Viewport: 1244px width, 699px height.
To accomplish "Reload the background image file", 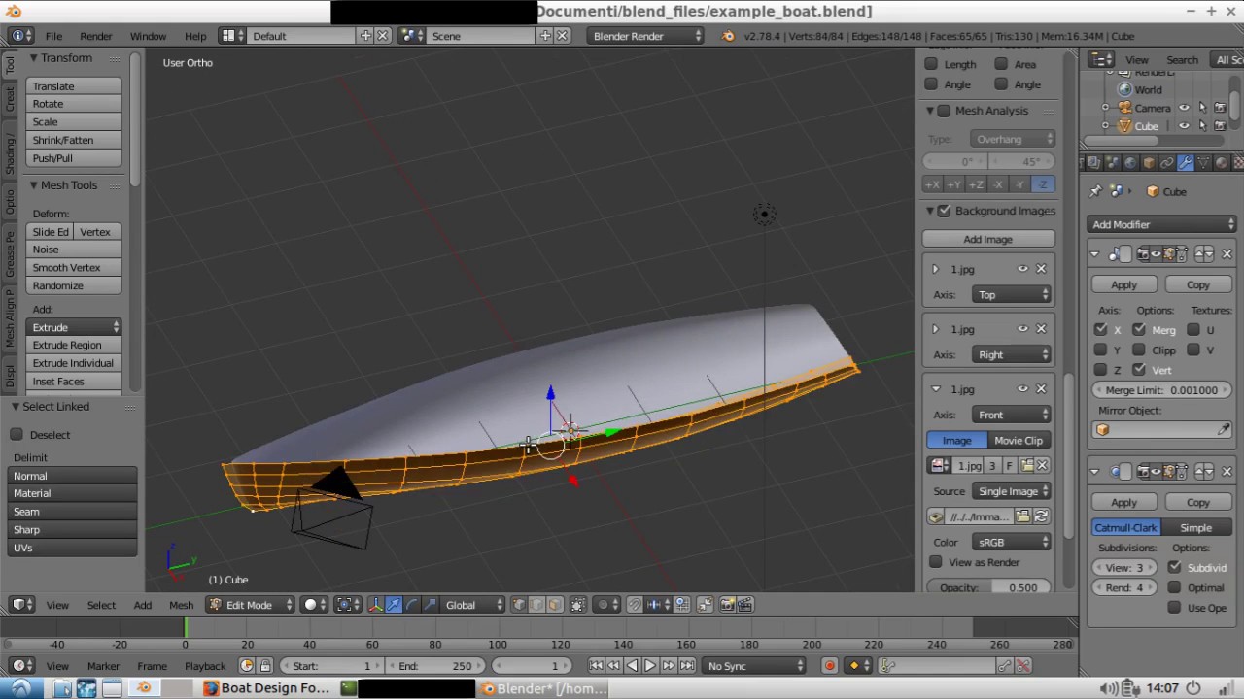I will tap(1041, 516).
